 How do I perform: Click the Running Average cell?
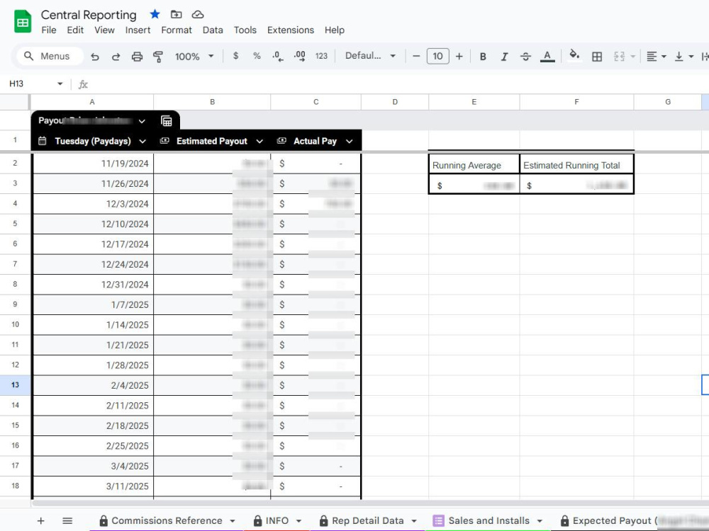coord(474,165)
